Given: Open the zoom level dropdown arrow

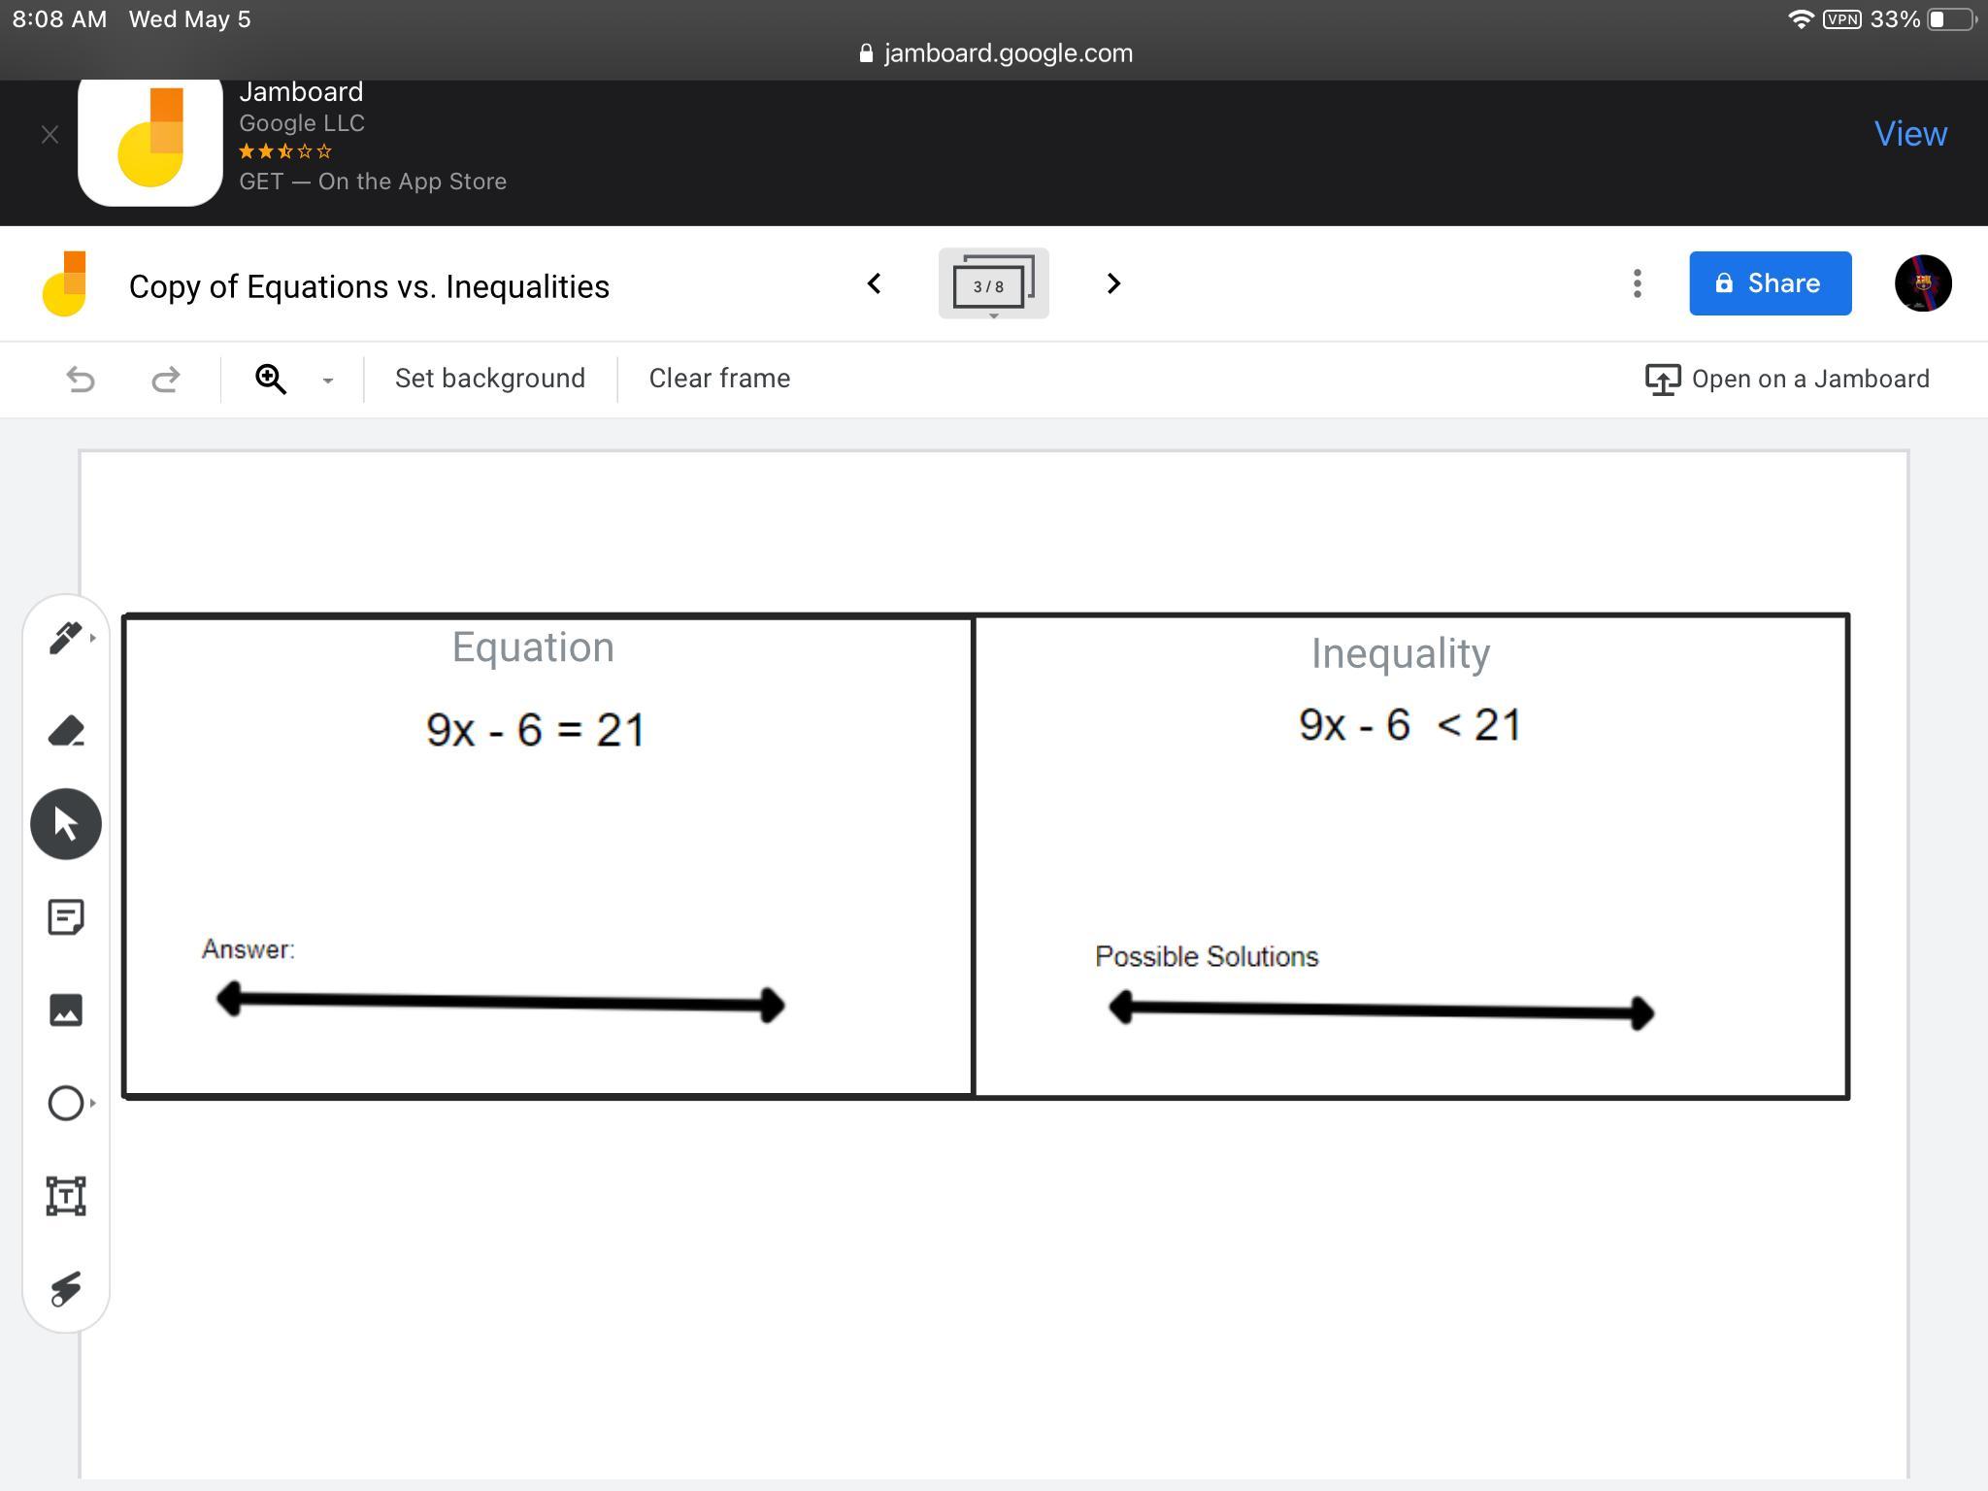Looking at the screenshot, I should tap(328, 380).
